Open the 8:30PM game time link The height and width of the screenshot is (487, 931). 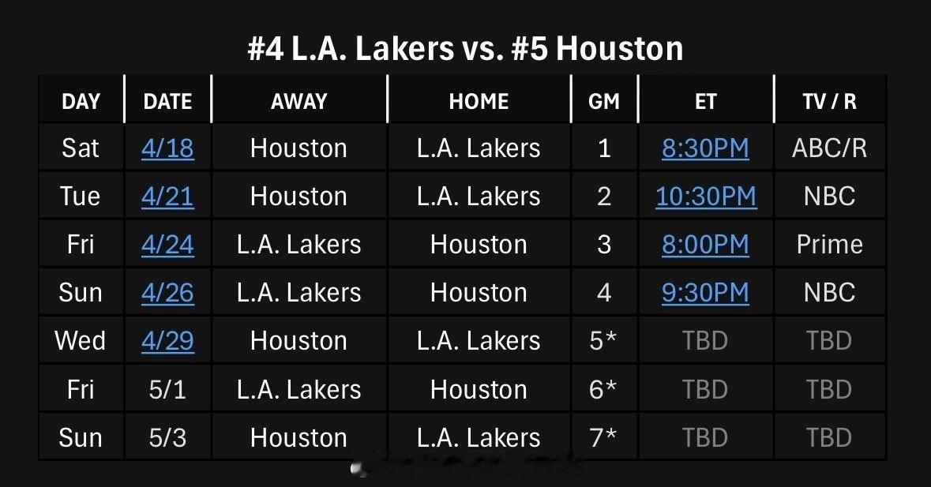[x=705, y=148]
